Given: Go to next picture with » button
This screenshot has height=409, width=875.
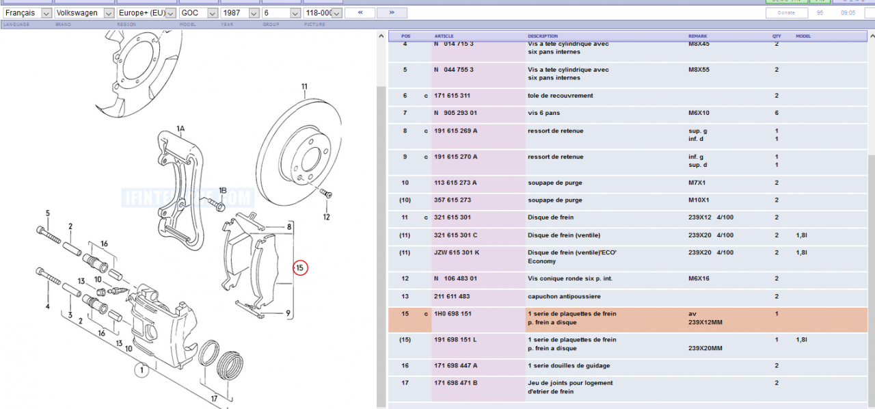Looking at the screenshot, I should 392,13.
